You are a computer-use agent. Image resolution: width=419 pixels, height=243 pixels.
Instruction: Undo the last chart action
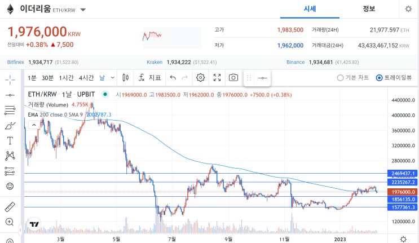[173, 78]
